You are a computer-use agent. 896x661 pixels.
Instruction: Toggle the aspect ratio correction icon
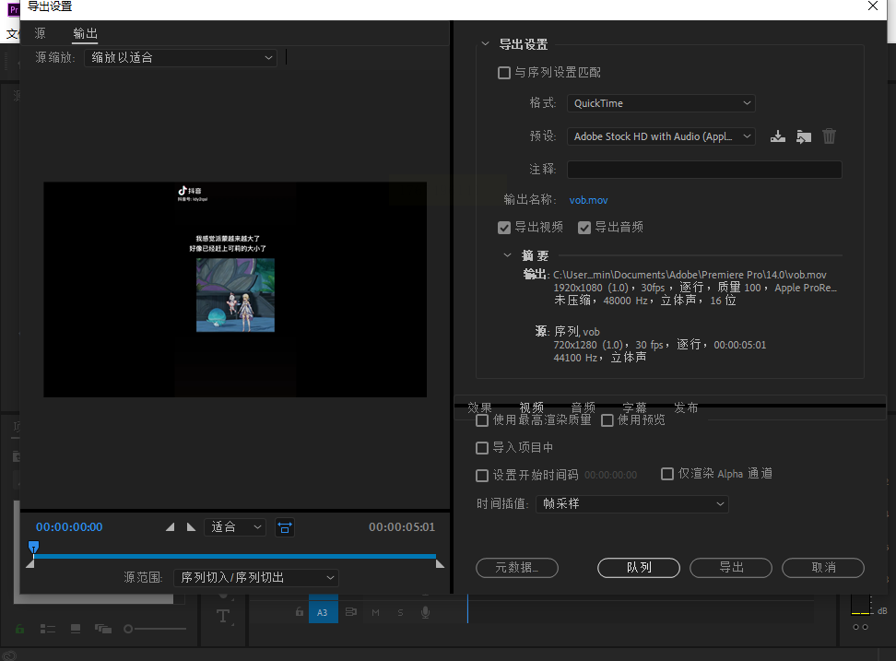285,527
